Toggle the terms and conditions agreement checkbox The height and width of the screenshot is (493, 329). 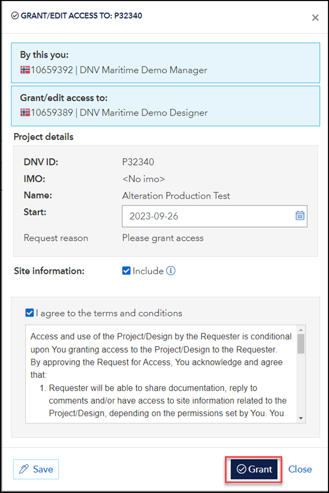coord(29,313)
